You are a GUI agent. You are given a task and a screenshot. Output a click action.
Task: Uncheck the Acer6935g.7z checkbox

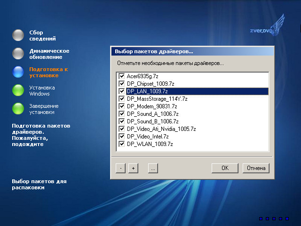pyautogui.click(x=121, y=76)
